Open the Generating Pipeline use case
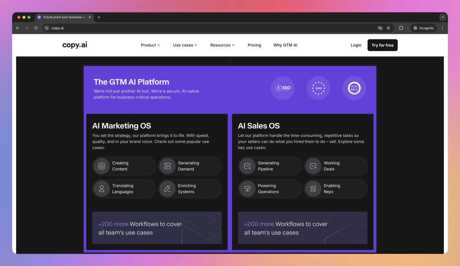Image resolution: width=460 pixels, height=266 pixels. (270, 166)
